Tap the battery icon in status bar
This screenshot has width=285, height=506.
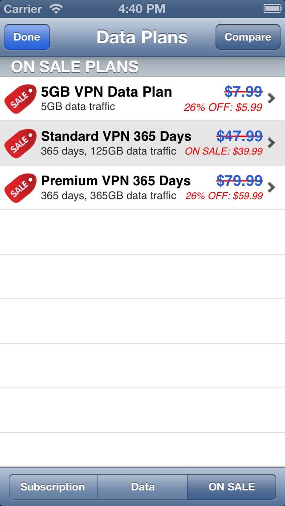[272, 8]
